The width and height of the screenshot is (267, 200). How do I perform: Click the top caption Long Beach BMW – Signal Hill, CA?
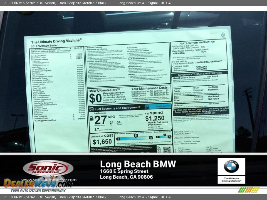click(144, 3)
